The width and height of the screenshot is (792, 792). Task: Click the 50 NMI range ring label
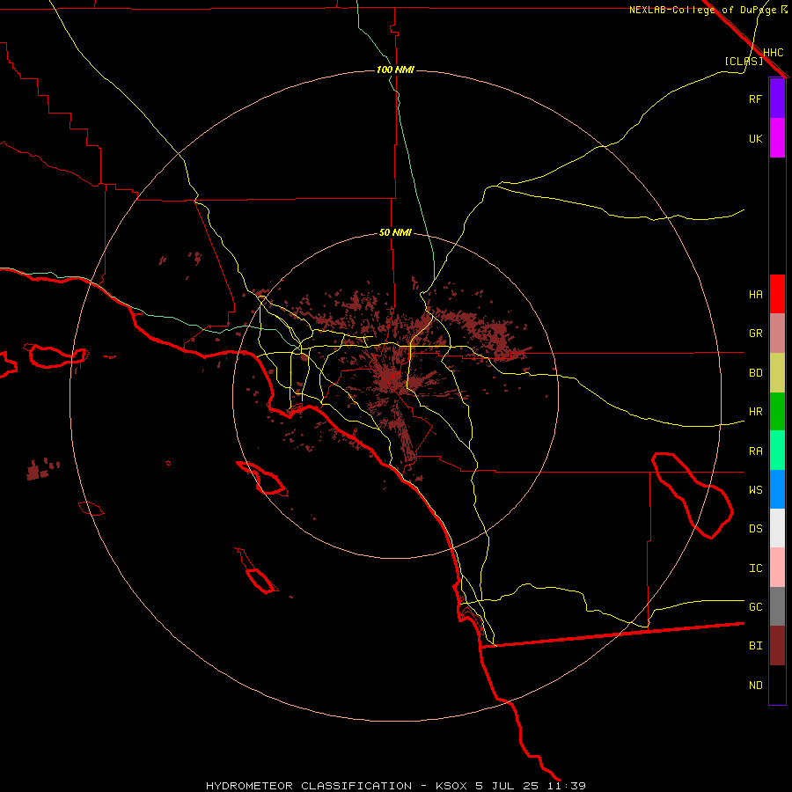395,232
